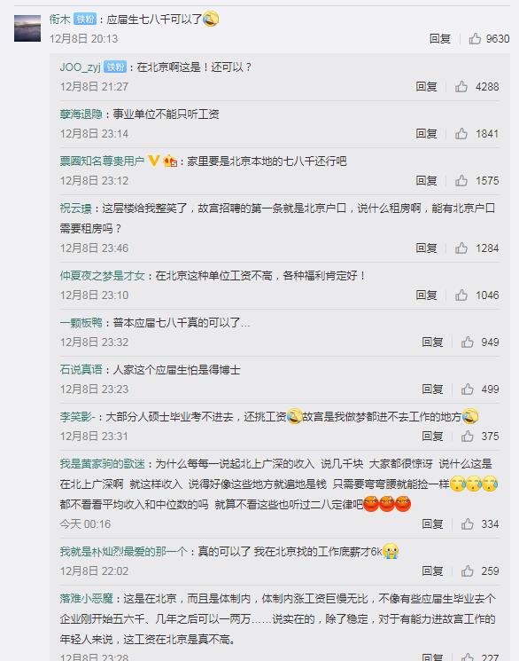This screenshot has height=661, width=519.
Task: Reply to 衔木's top comment
Action: point(440,39)
